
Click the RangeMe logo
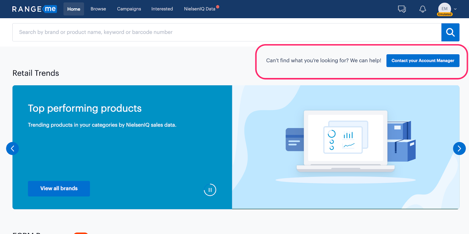coord(34,9)
